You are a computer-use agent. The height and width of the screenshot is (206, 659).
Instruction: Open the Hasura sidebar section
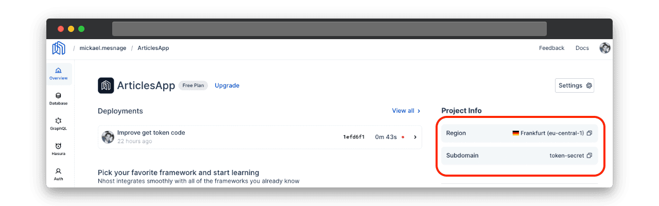click(x=58, y=149)
